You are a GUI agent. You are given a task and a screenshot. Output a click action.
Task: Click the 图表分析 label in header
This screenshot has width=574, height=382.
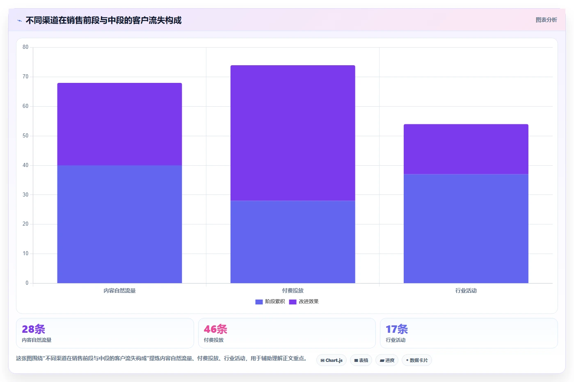[546, 20]
